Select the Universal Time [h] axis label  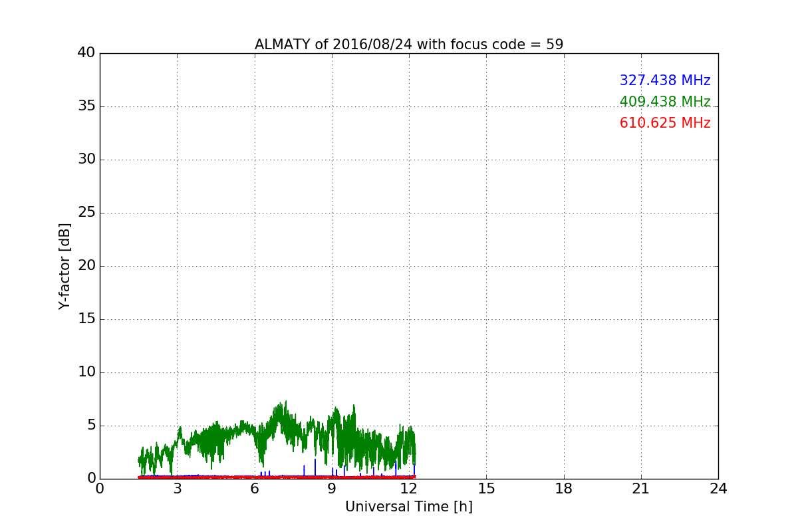coord(409,507)
